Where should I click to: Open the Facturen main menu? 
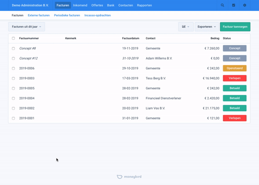point(63,5)
